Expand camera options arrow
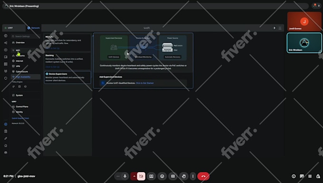Screen dimensions: 323x183 pos(134,176)
